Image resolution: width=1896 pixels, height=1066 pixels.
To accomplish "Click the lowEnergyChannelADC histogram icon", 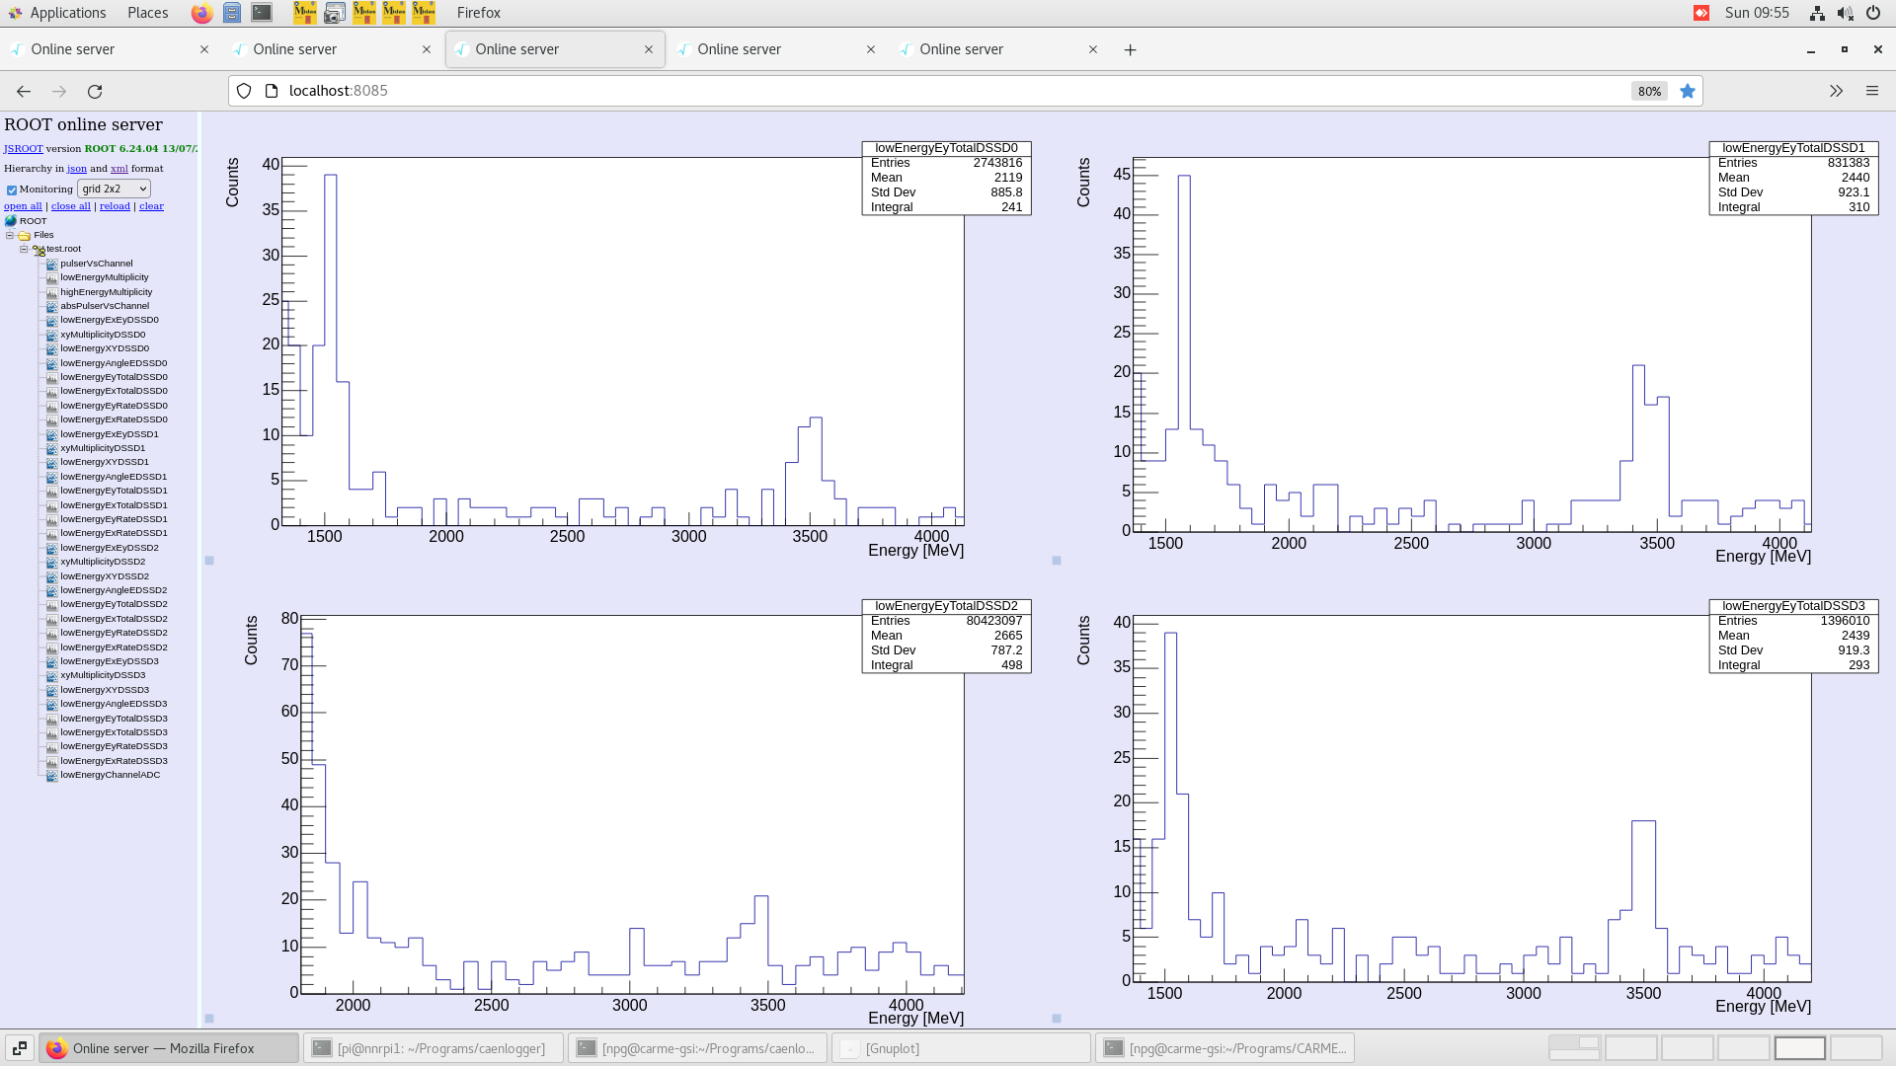I will (50, 775).
